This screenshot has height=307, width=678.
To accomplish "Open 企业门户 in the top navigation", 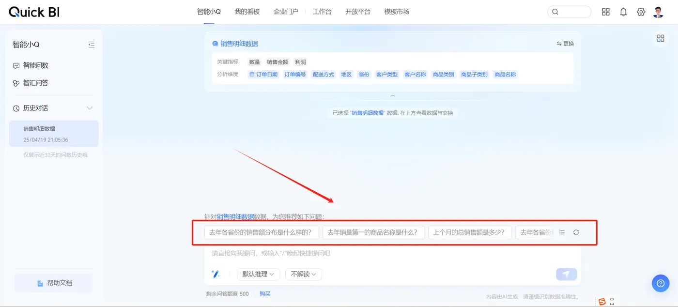I will [286, 12].
